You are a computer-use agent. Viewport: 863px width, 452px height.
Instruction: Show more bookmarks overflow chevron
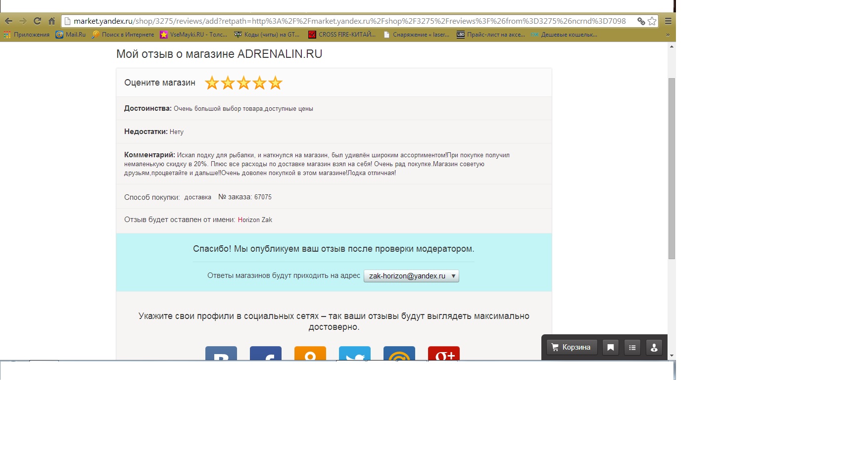click(x=668, y=35)
